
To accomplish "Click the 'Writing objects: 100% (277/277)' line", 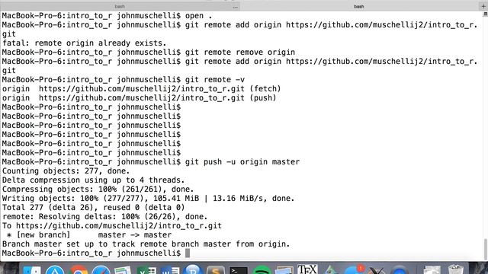I will (x=148, y=198).
